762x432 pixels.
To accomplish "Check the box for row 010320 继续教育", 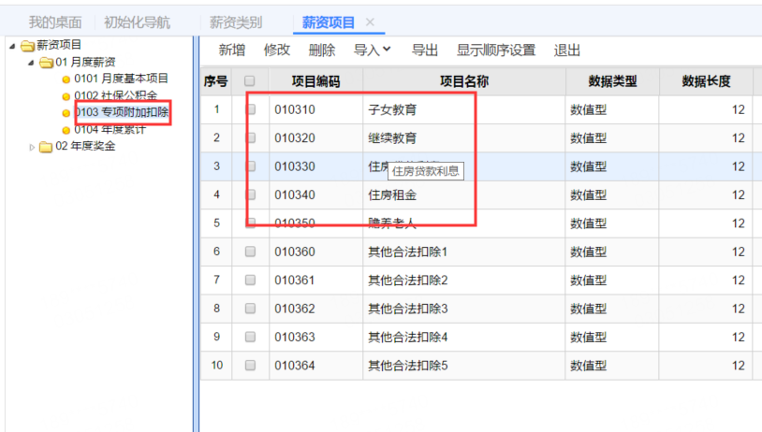I will 250,137.
